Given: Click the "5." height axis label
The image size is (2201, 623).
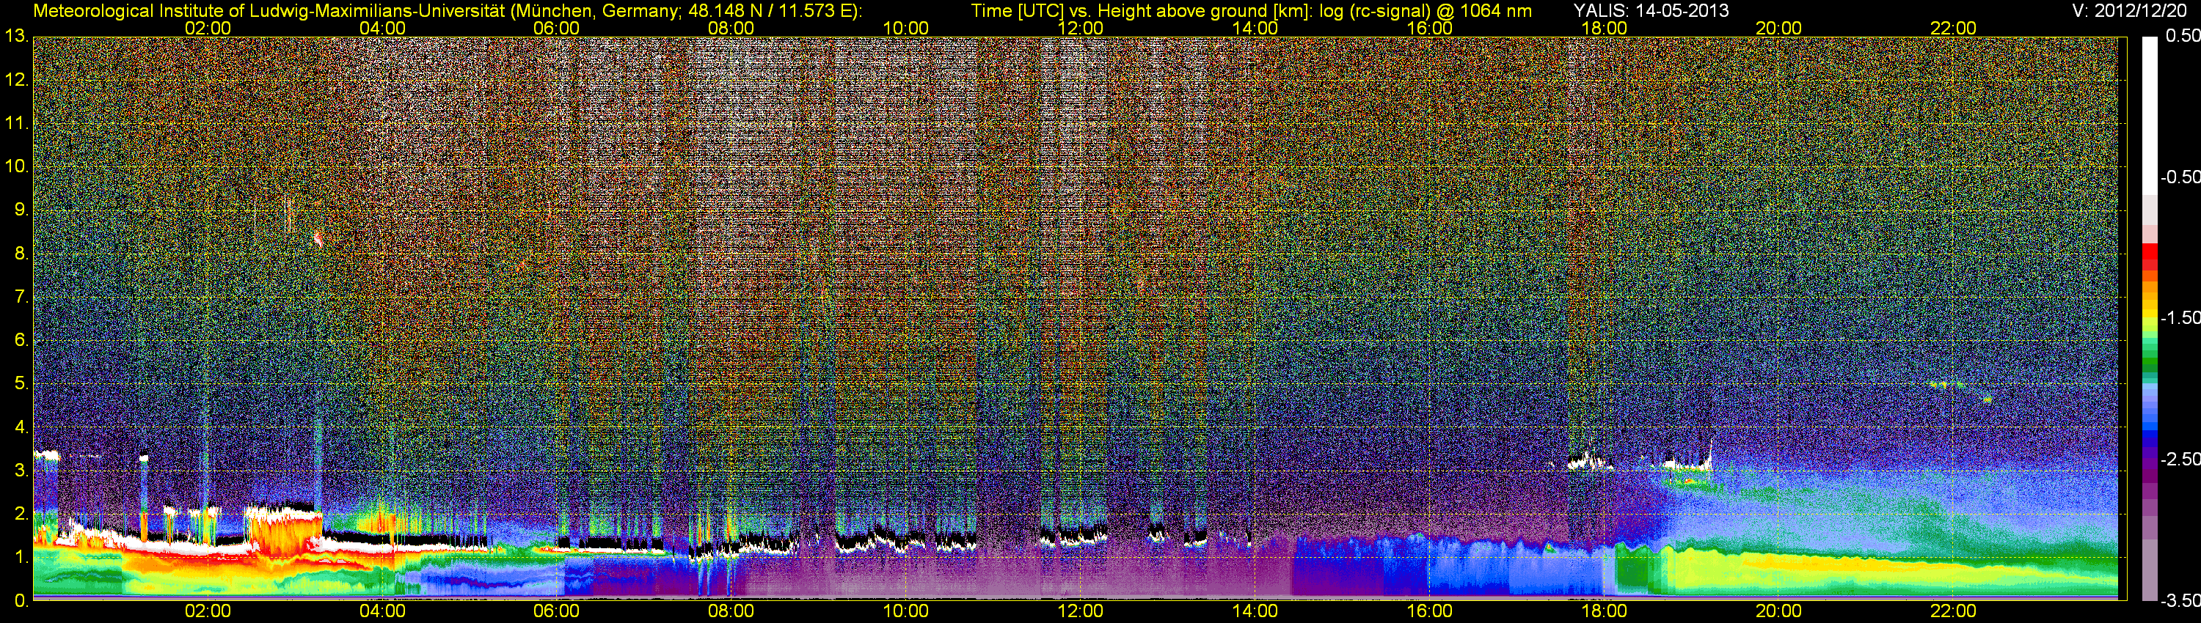Looking at the screenshot, I should [21, 384].
